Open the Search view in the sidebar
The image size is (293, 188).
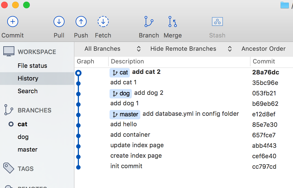28,91
